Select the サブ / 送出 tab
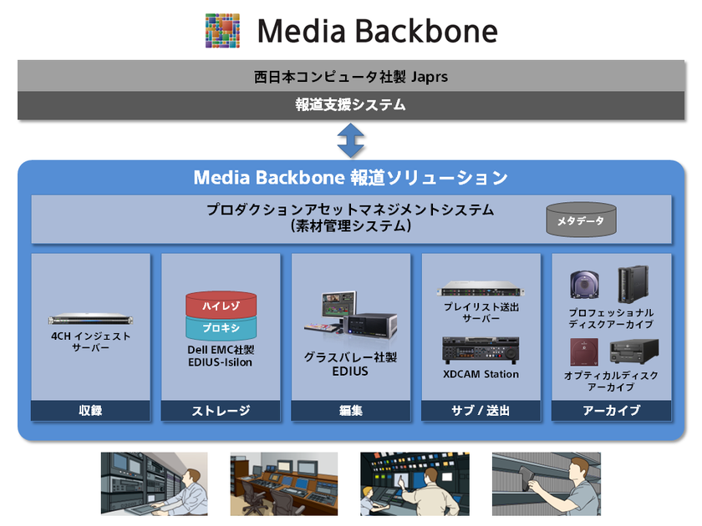Image resolution: width=702 pixels, height=526 pixels. (x=481, y=411)
